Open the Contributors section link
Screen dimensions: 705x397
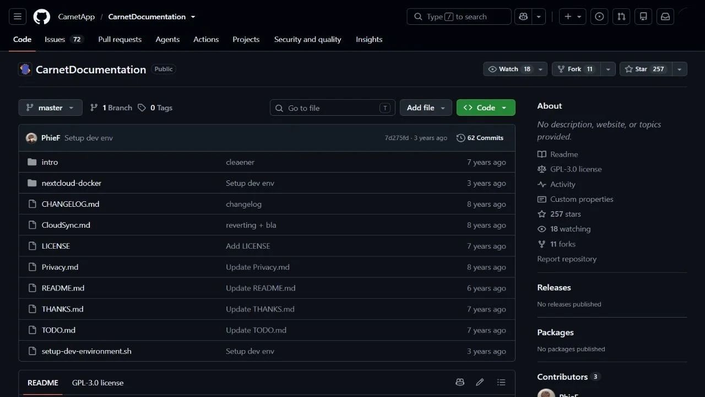pos(568,377)
